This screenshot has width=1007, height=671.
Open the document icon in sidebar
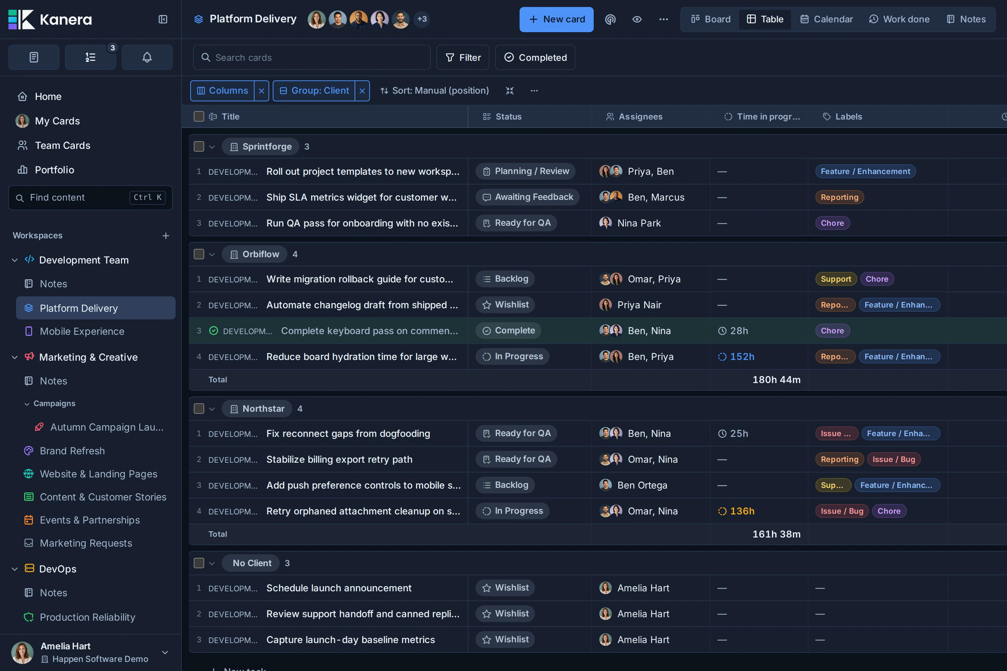click(34, 57)
